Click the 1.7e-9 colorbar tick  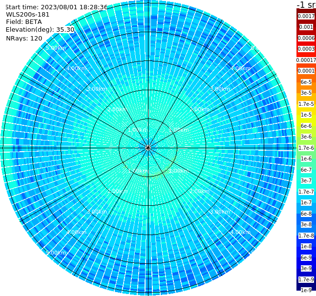point(306,279)
